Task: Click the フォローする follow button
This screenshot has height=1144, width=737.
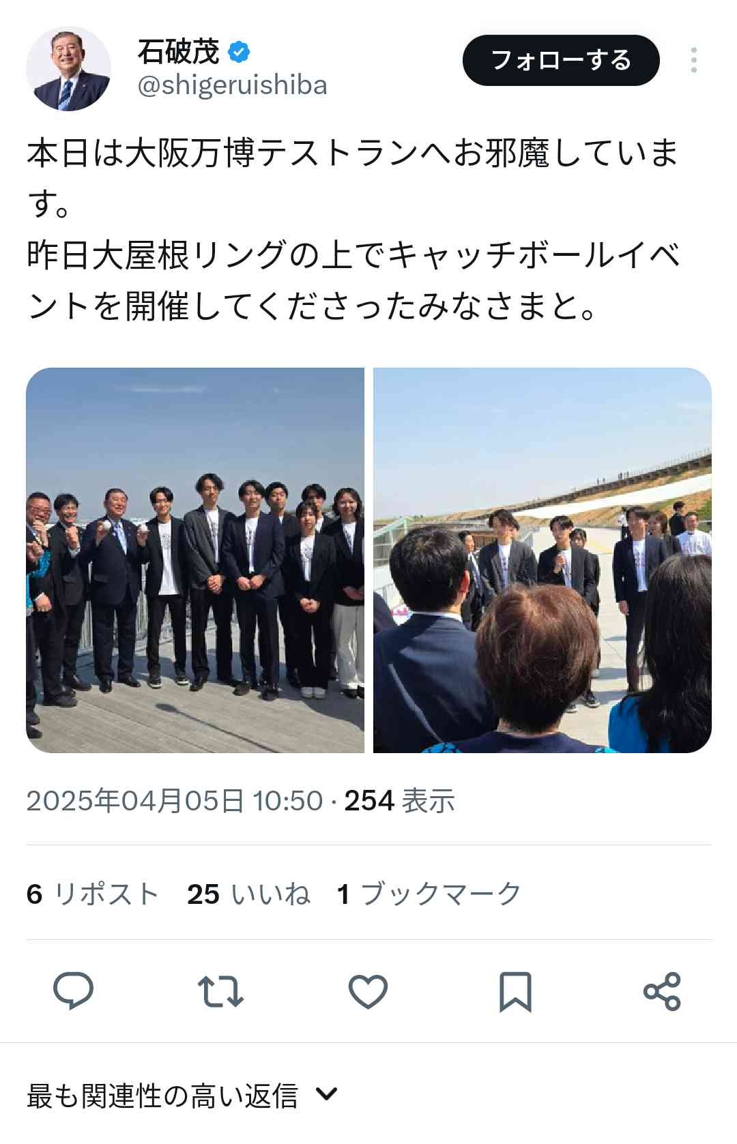Action: pyautogui.click(x=561, y=60)
